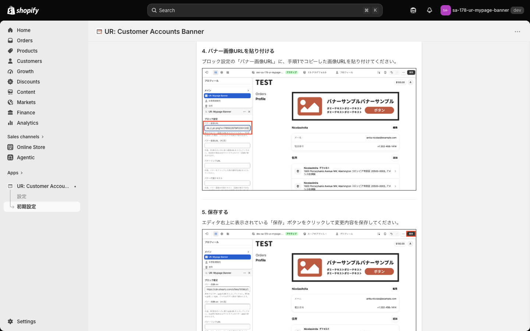Image resolution: width=530 pixels, height=331 pixels.
Task: Click the Agentic channel icon
Action: [10, 157]
